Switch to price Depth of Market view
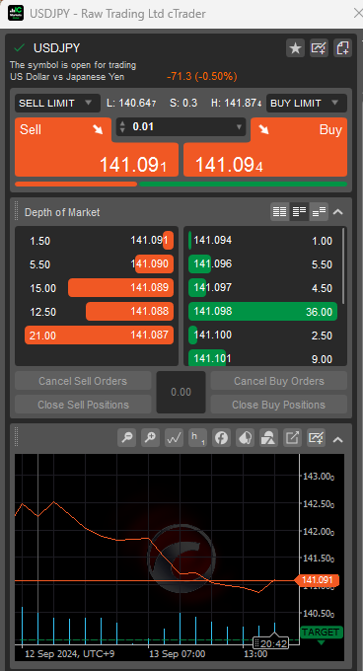Image resolution: width=363 pixels, height=671 pixels. click(x=299, y=211)
